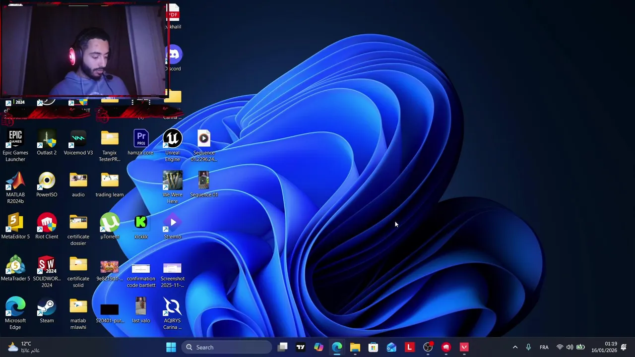Select the confirmation code bartlett file
The height and width of the screenshot is (357, 635).
(x=141, y=276)
